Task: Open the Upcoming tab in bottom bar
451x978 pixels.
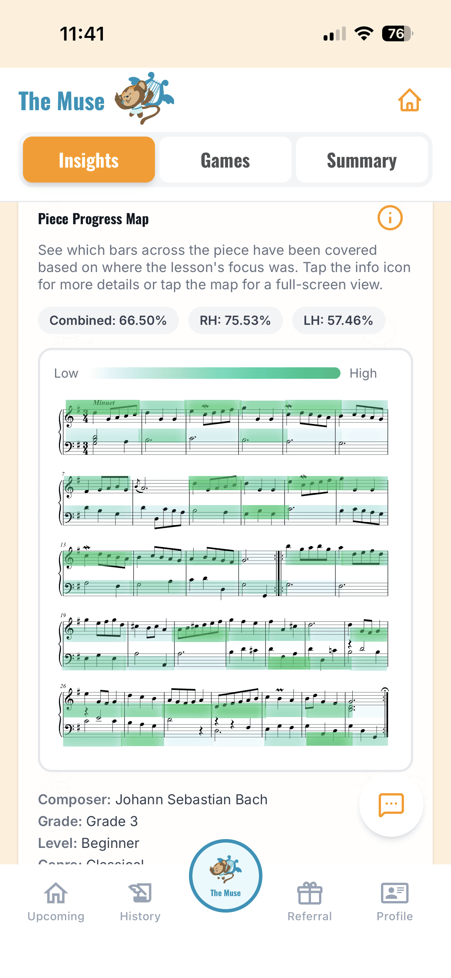Action: pyautogui.click(x=56, y=902)
